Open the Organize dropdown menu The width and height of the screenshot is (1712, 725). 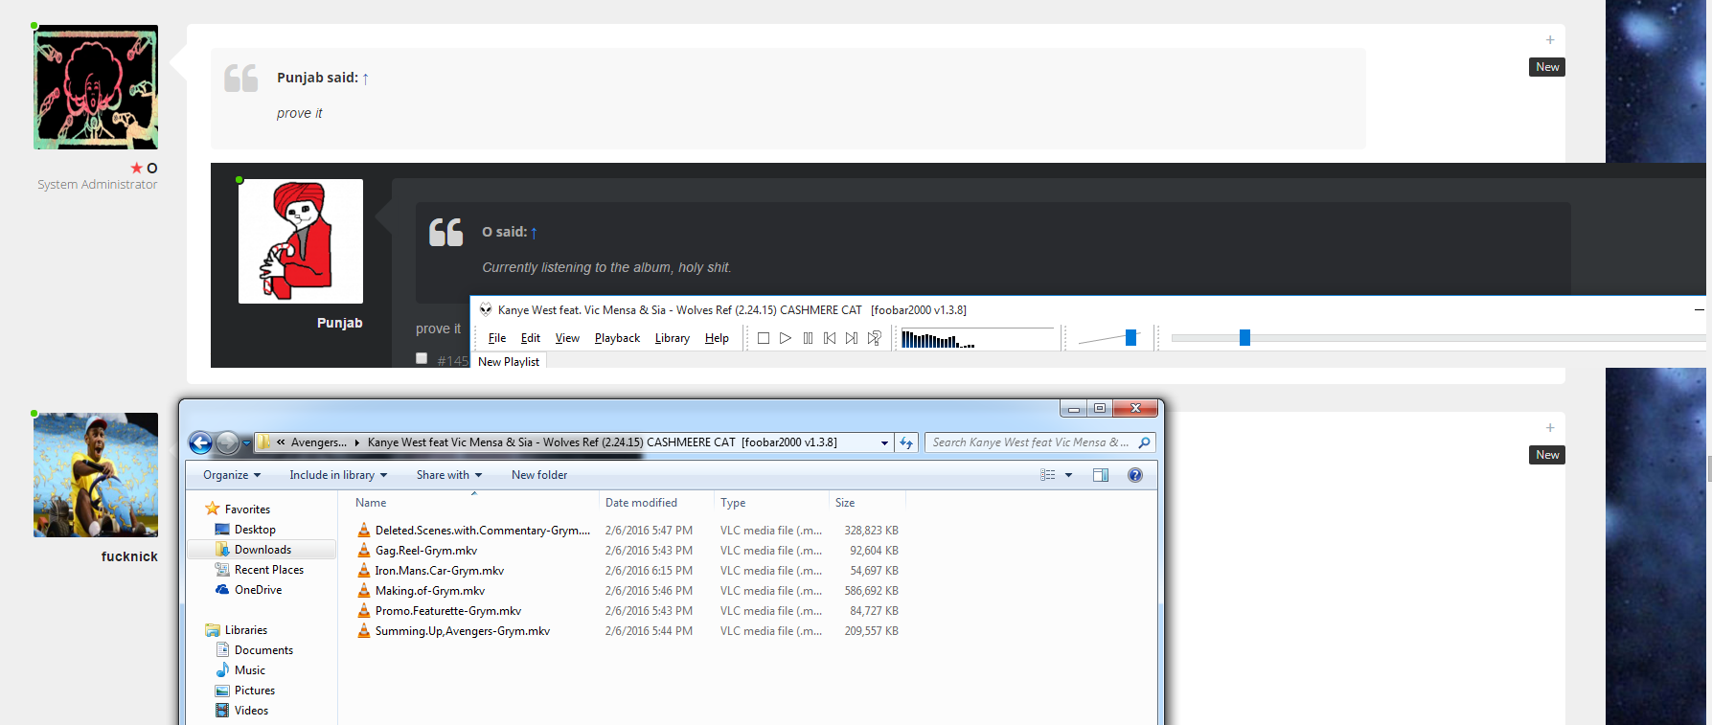point(232,475)
